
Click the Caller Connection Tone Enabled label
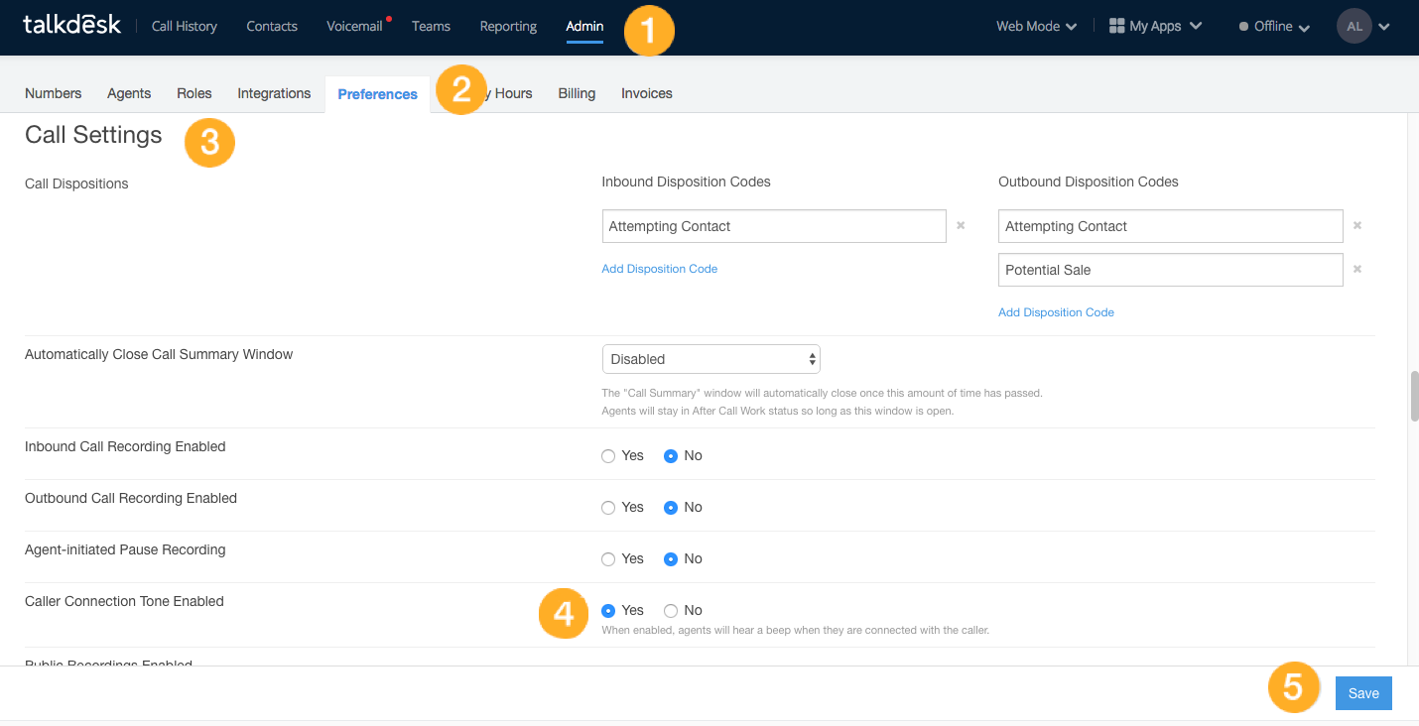(124, 601)
